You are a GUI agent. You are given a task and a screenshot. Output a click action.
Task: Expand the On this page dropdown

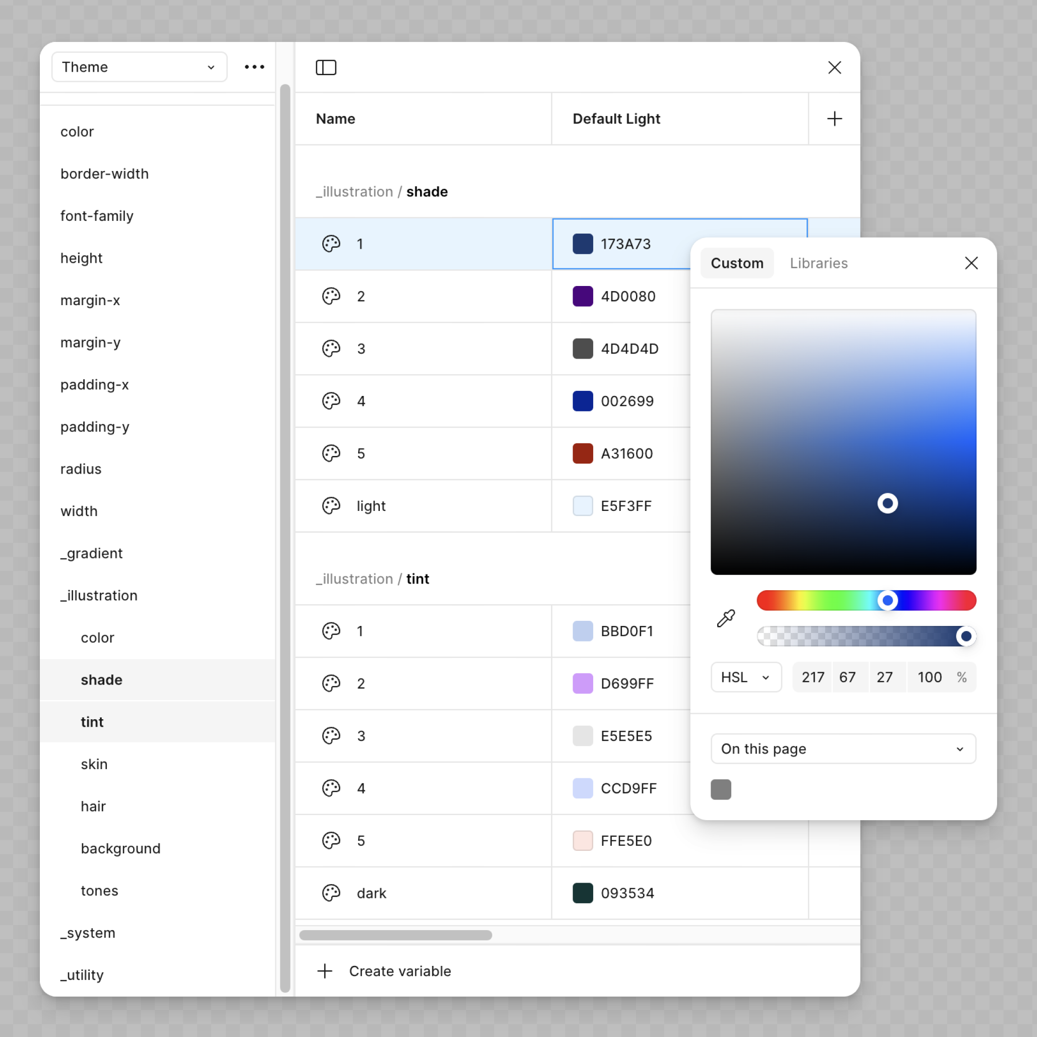(x=843, y=748)
